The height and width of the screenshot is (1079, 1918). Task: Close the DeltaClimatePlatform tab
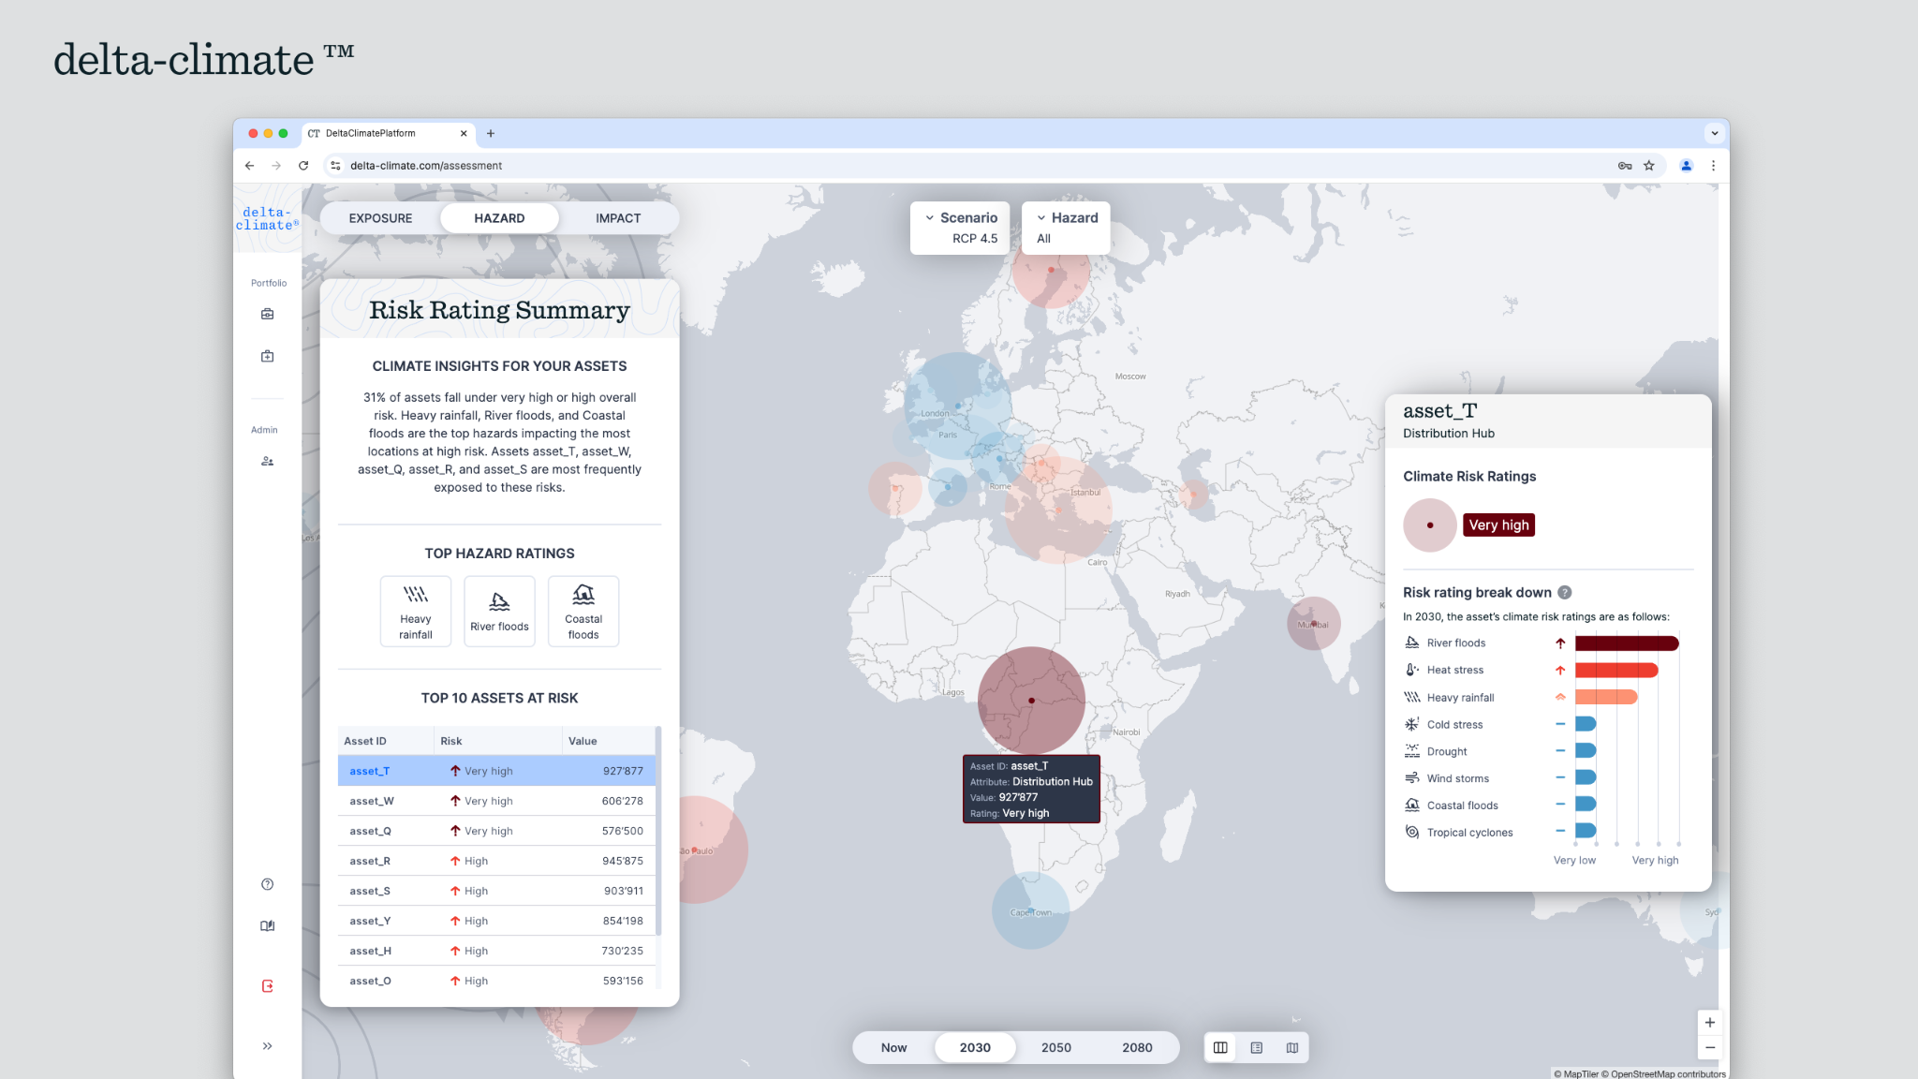coord(463,133)
